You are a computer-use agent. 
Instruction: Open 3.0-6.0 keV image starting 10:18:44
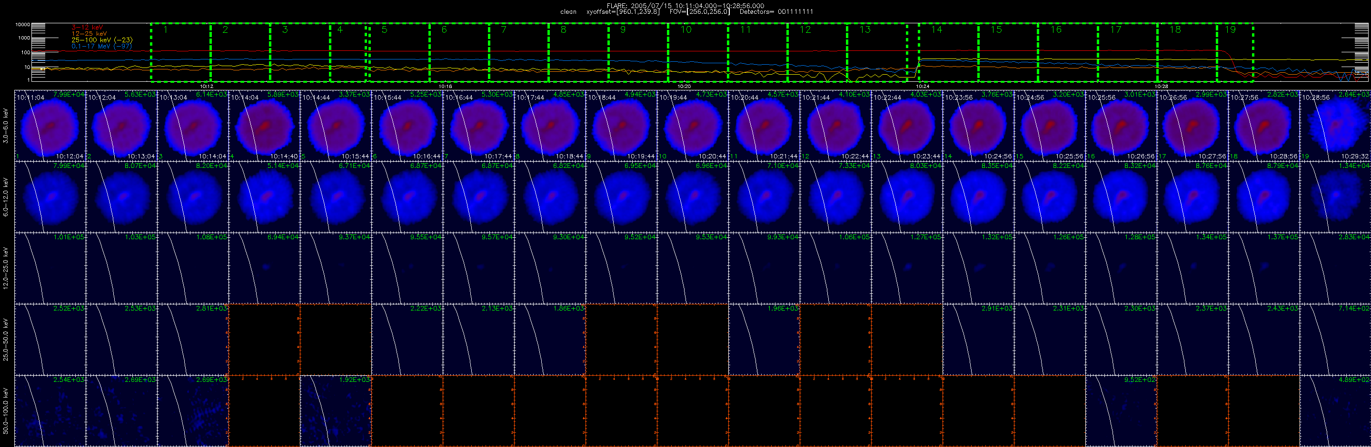point(622,126)
